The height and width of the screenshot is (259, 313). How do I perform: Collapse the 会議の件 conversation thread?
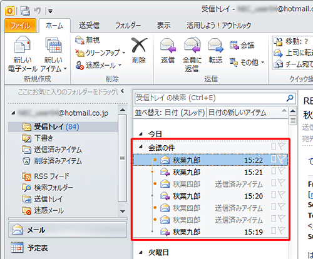click(x=141, y=147)
